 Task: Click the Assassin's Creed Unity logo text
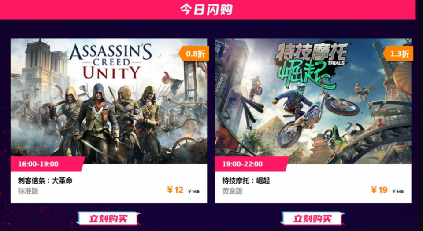tap(111, 61)
